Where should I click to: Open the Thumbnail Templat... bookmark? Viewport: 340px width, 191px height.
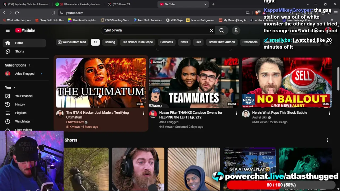pos(82,20)
